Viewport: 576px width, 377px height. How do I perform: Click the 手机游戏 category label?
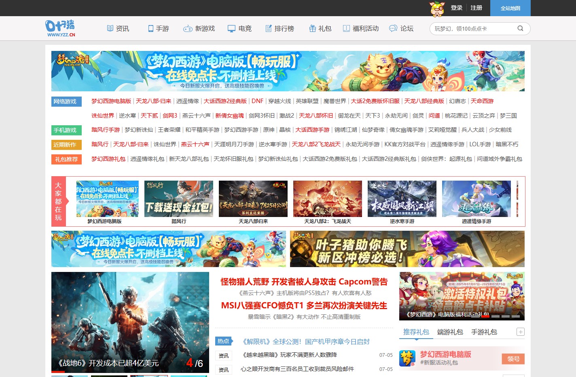(66, 130)
